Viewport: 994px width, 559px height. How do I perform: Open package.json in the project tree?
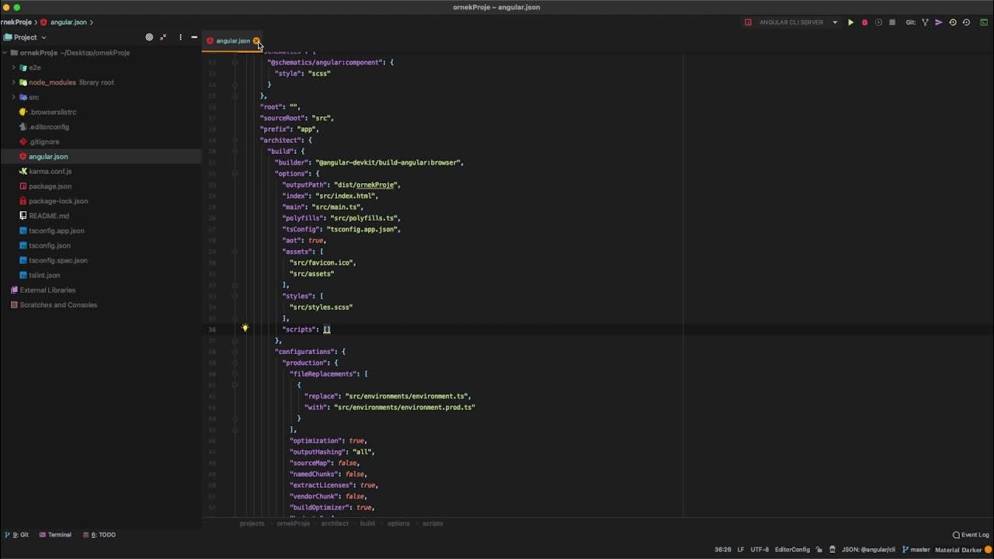(x=50, y=186)
